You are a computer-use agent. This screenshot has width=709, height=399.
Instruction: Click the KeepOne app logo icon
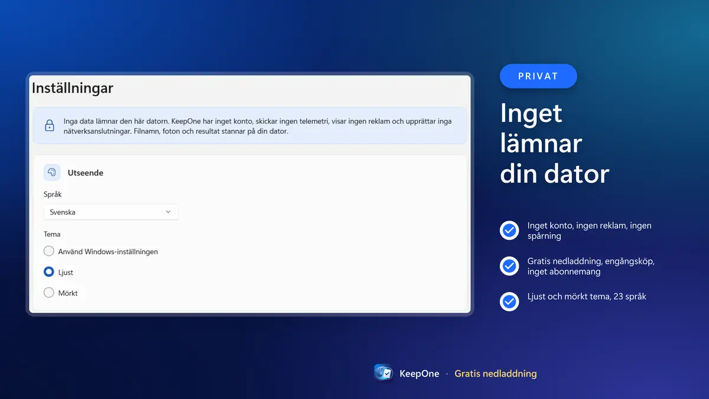coord(384,373)
